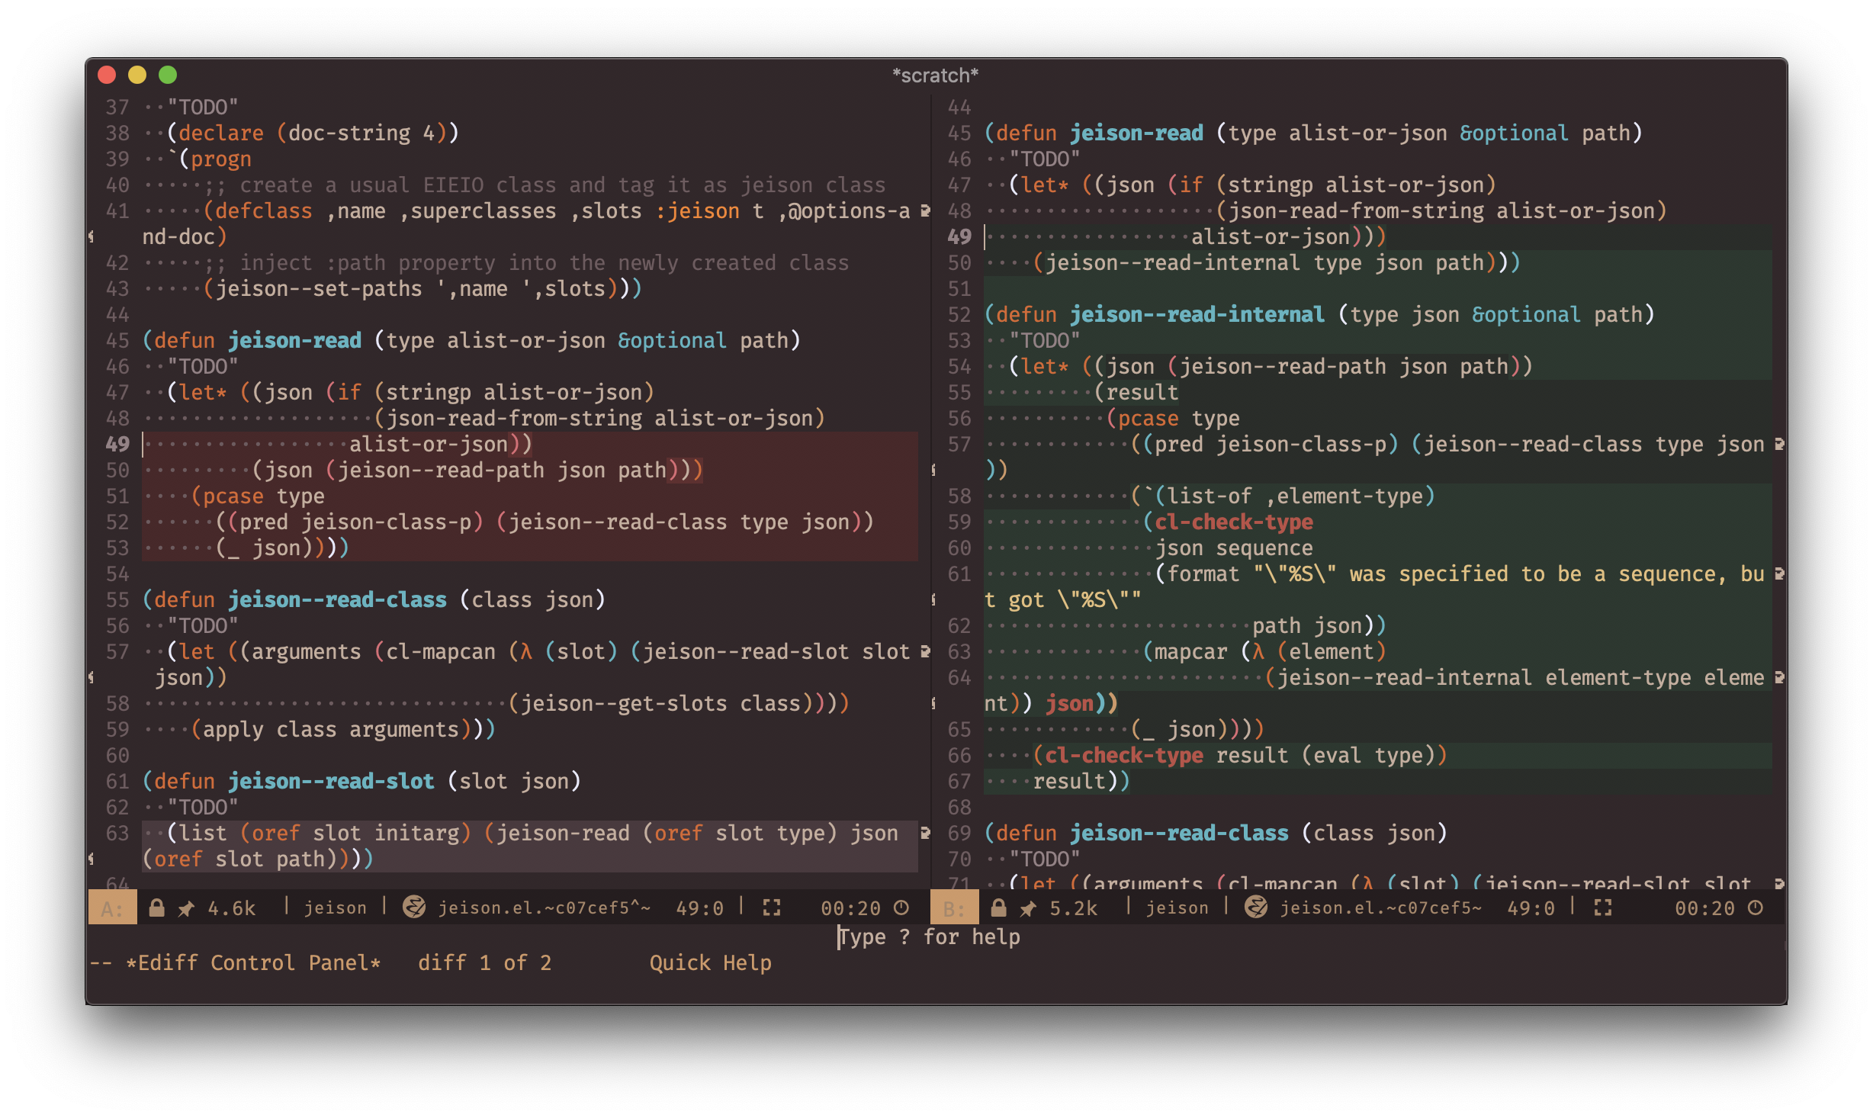Click the 49:0 cursor position in right modeline
The height and width of the screenshot is (1118, 1873).
click(1531, 908)
